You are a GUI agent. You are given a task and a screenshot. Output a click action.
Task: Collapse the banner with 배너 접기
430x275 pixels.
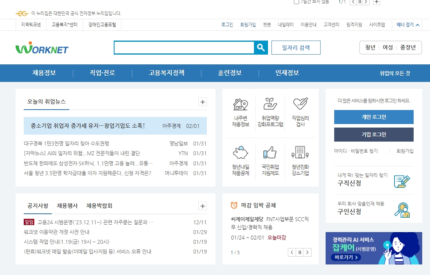pos(407,25)
